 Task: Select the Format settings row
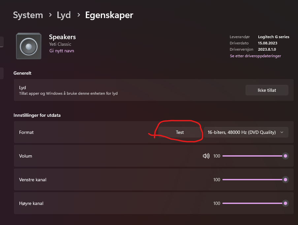tap(154, 132)
